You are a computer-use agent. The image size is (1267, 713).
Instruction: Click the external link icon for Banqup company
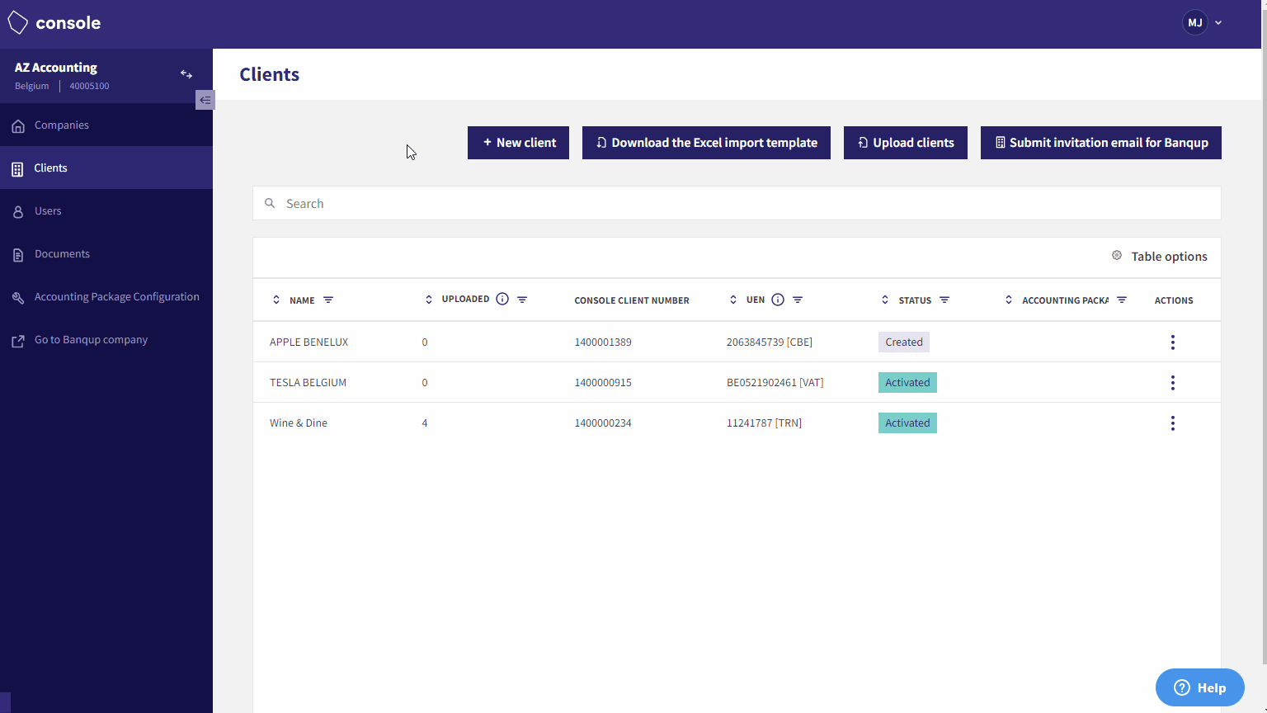click(x=18, y=341)
